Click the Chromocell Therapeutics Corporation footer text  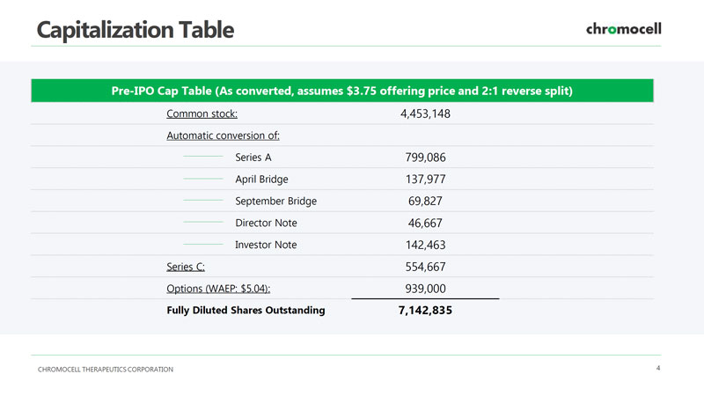[x=105, y=369]
